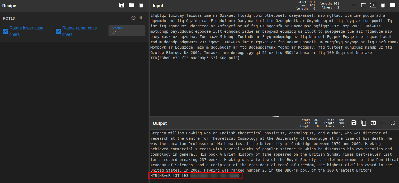
Task: Open a file as input
Action: click(373, 5)
